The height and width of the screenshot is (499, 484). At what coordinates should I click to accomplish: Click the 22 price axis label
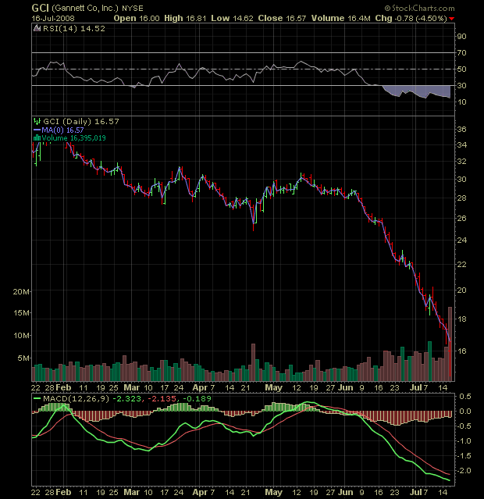click(x=461, y=264)
